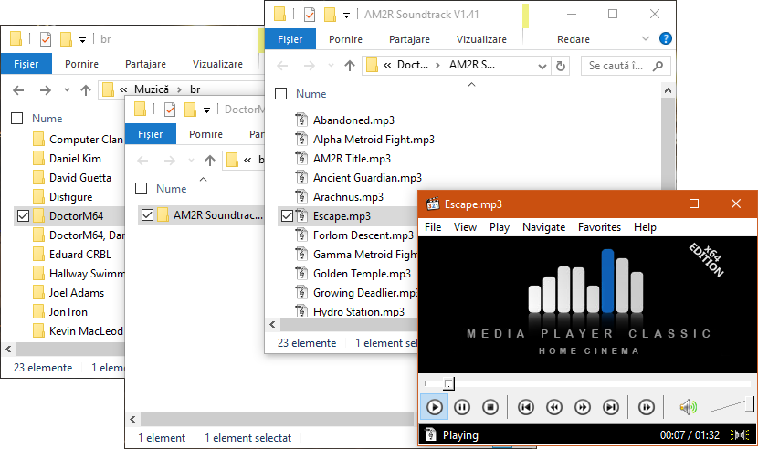Open the Help menu in Media Player Classic
The width and height of the screenshot is (758, 449).
[645, 227]
